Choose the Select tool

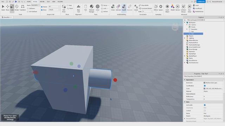(3, 8)
